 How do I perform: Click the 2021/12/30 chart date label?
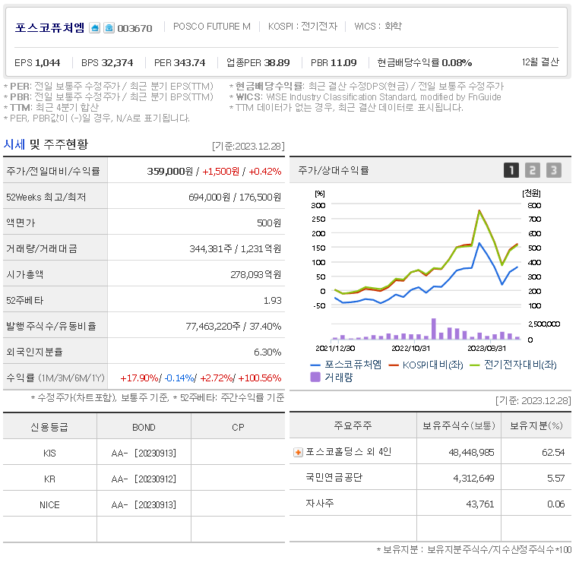[x=335, y=348]
